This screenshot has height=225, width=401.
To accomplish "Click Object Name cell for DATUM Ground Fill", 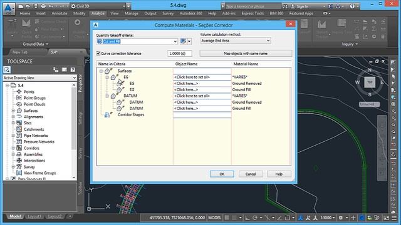I will point(202,108).
